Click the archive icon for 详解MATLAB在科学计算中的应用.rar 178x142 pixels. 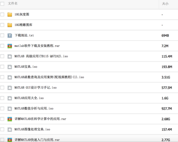click(10, 119)
